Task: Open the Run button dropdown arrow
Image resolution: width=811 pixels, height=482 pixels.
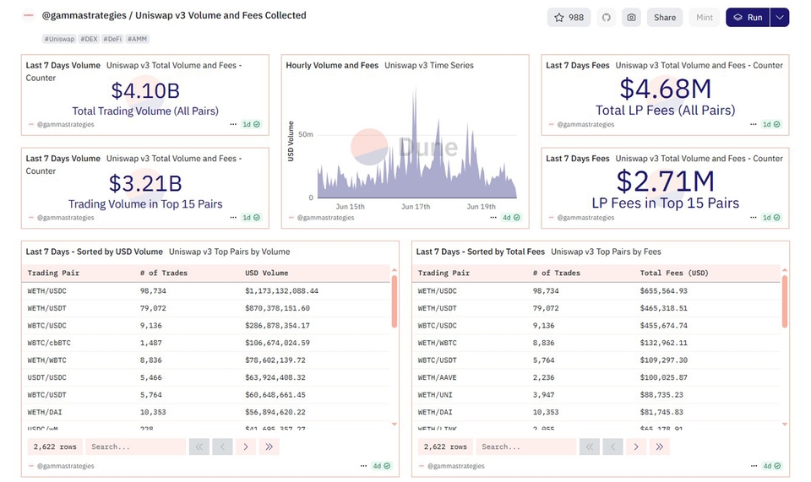Action: click(780, 18)
